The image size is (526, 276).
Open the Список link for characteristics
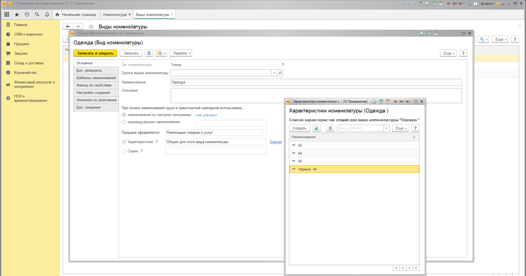276,142
